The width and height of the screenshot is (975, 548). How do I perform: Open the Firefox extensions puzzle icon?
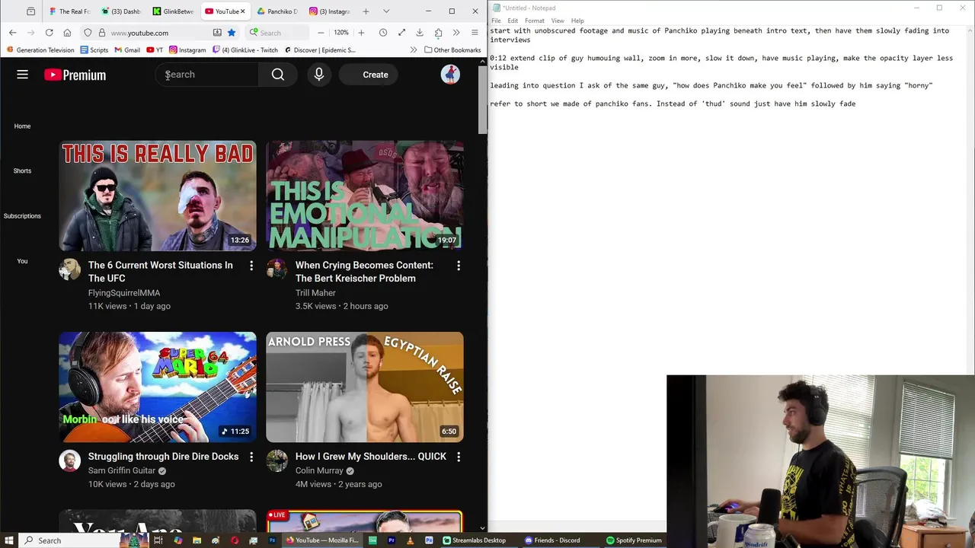pos(438,33)
